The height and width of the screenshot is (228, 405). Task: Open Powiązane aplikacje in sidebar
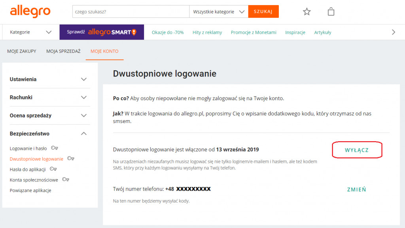pos(30,191)
